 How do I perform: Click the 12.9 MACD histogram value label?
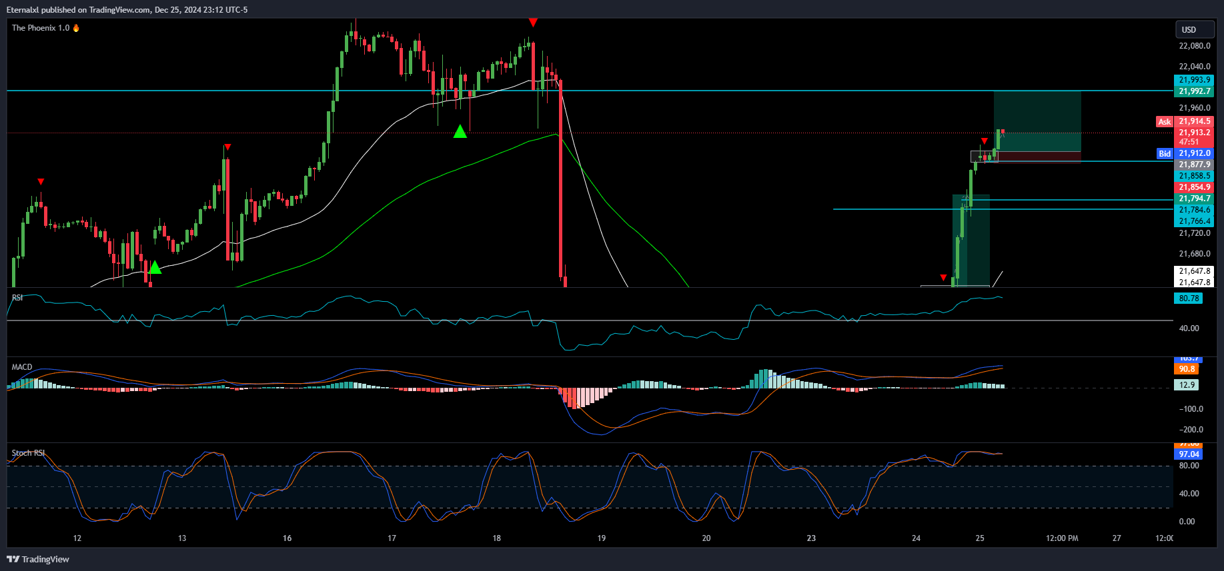(x=1187, y=385)
